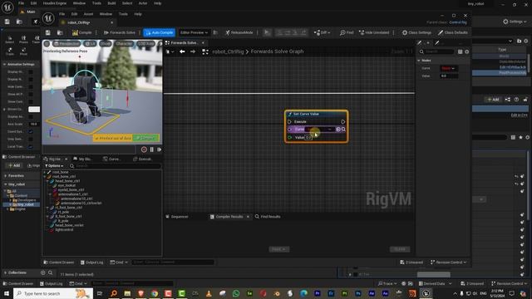Click the resume execution play icon

[267, 32]
